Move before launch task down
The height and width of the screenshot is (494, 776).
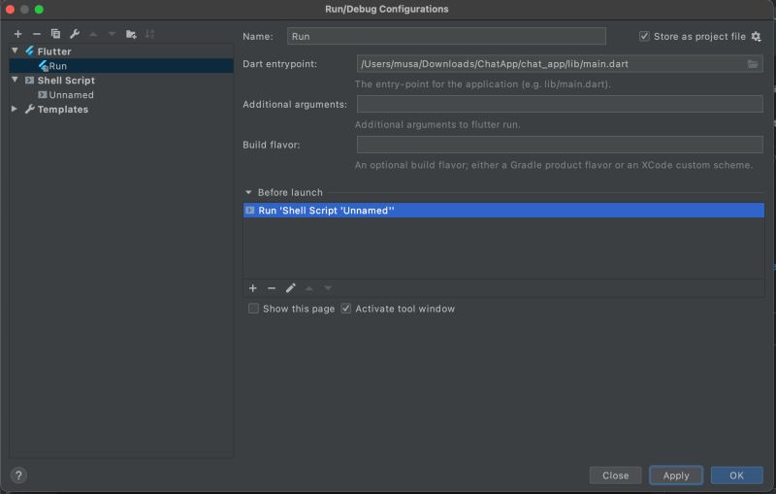click(328, 288)
